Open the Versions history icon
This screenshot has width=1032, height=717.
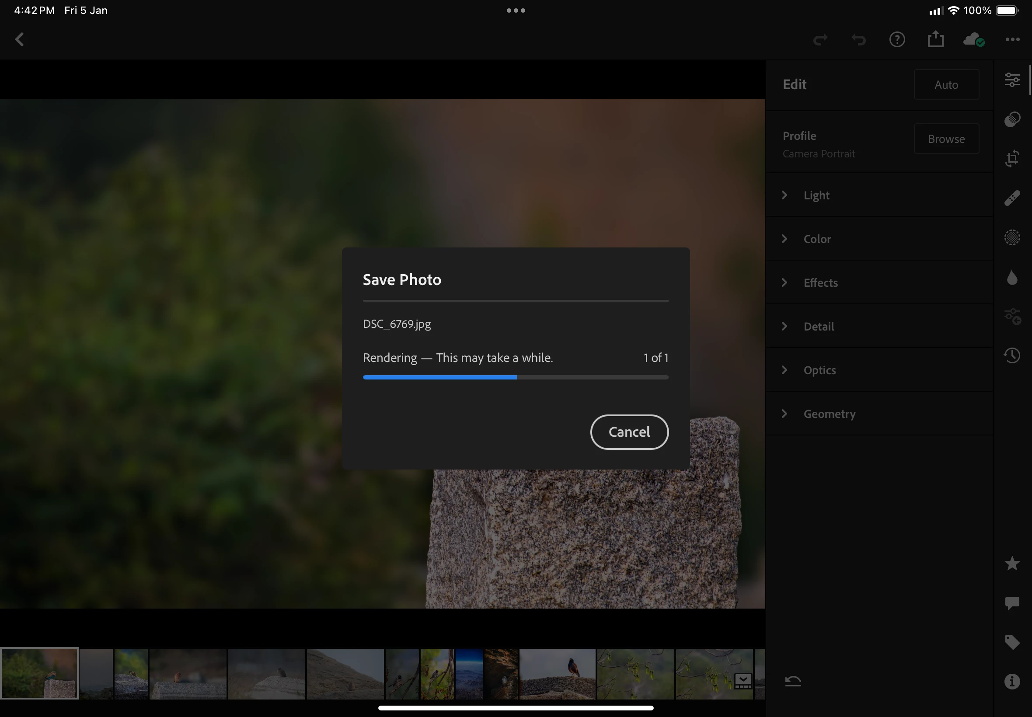coord(1012,355)
